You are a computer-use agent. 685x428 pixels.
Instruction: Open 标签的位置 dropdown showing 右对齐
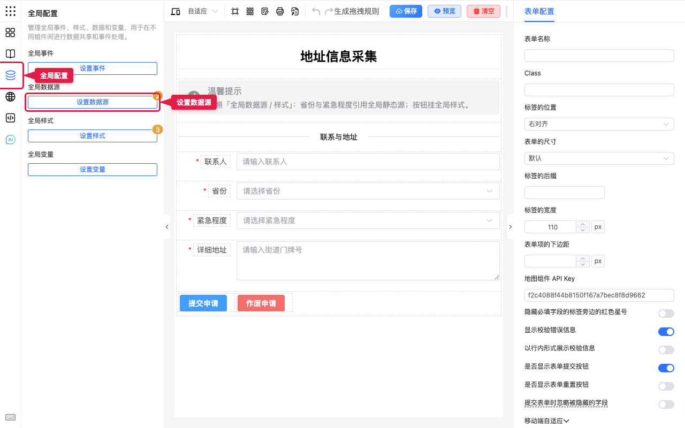(599, 124)
